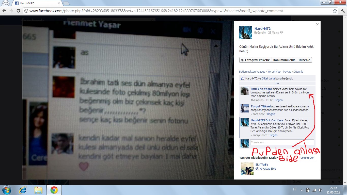Open the Hard-MT2 page profile picture
Image resolution: width=347 pixels, height=195 pixels.
click(x=246, y=32)
